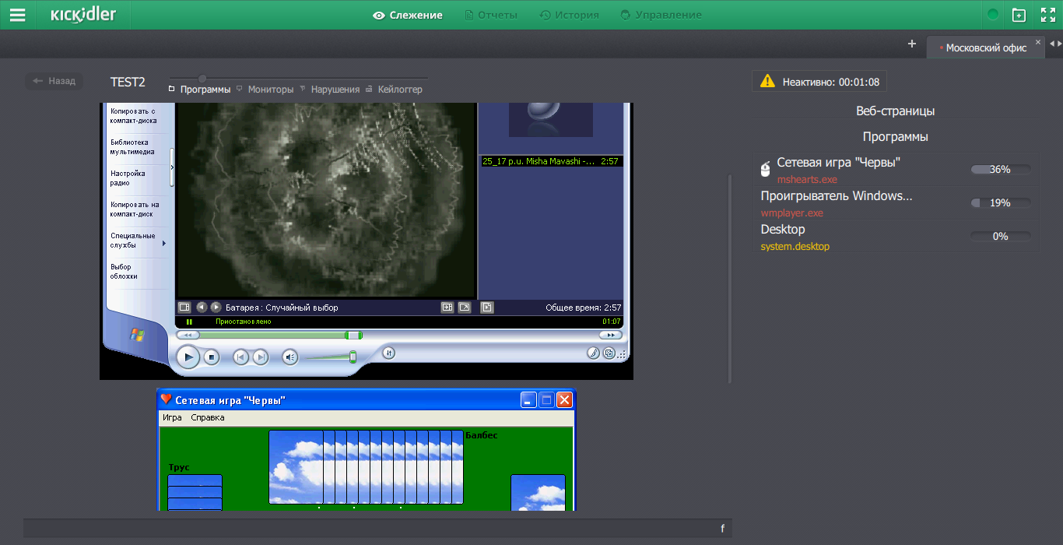Switch to the История tab

click(x=569, y=15)
